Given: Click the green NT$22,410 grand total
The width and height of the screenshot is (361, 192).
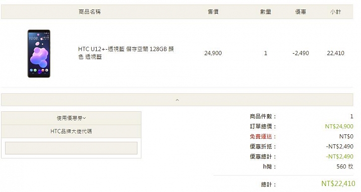Looking at the screenshot, I should click(x=338, y=183).
